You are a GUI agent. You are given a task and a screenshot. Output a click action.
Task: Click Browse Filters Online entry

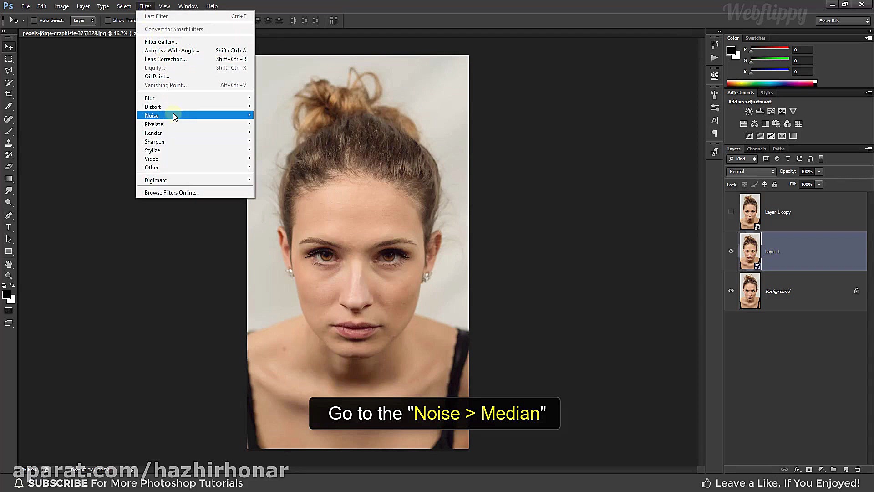(x=172, y=193)
